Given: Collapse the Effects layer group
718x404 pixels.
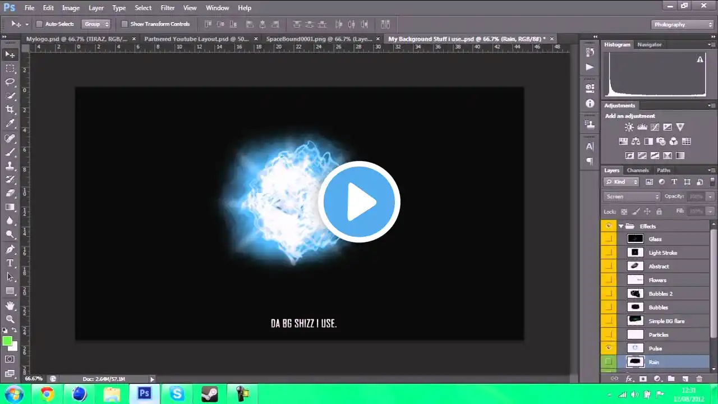Looking at the screenshot, I should (x=621, y=226).
